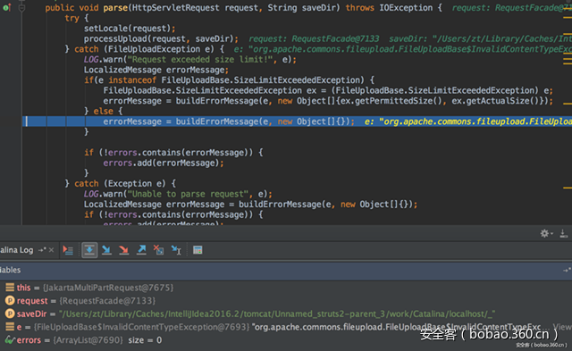Click the 'catch (Exception e)' line
Screen dimensions: 572x351
121,184
